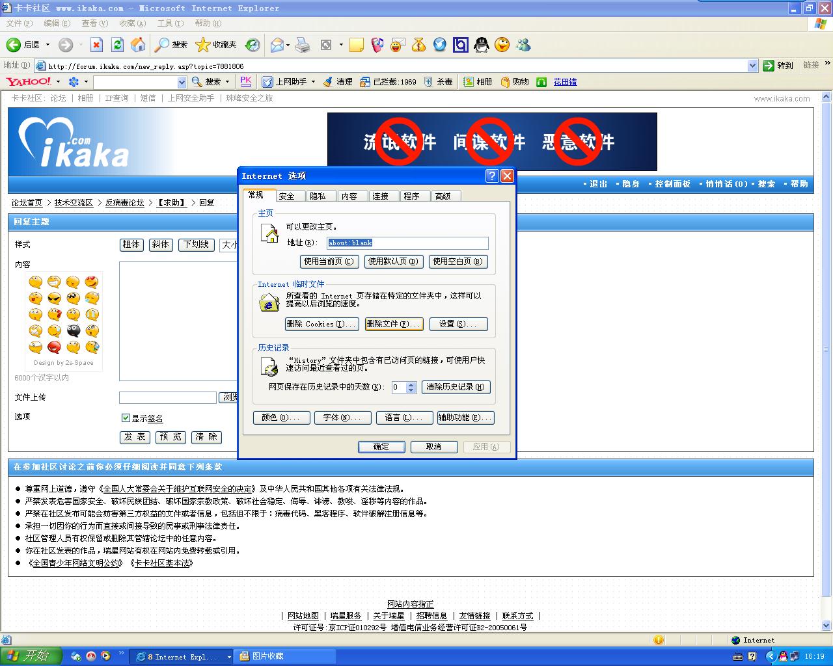Open 相册 photo album toolbar item
Viewport: 833px width, 666px height.
click(x=478, y=81)
